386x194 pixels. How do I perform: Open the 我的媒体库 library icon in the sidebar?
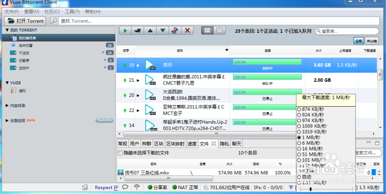[x=13, y=38]
